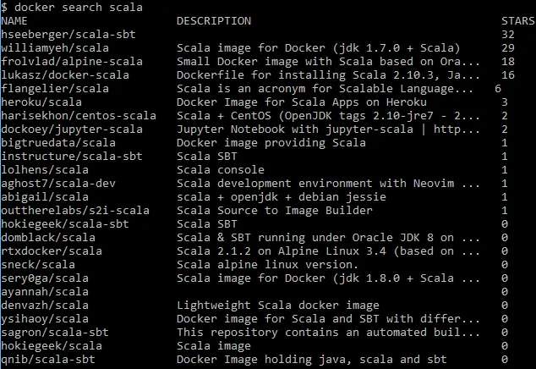
Task: Click outtherelabs/s2i-scala name
Action: coord(75,211)
